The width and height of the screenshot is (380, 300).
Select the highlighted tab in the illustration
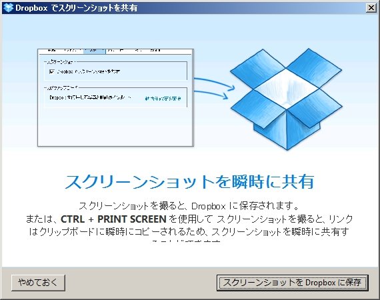(x=94, y=51)
